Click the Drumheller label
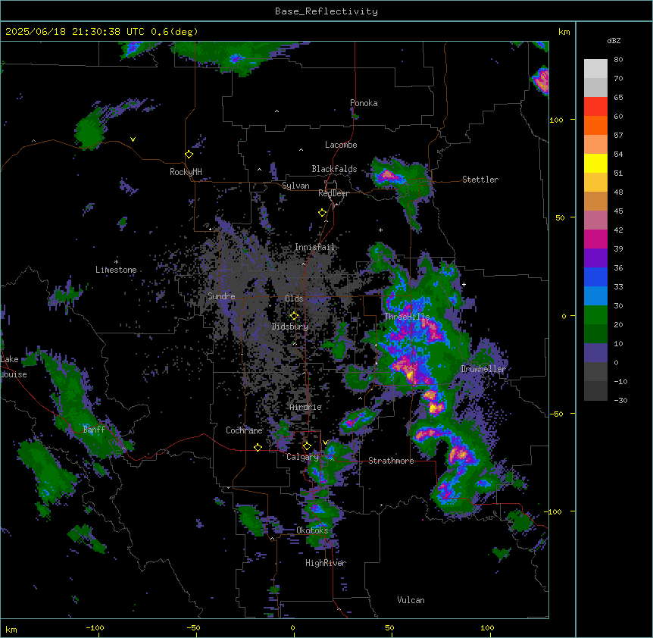This screenshot has width=653, height=638. (x=483, y=369)
